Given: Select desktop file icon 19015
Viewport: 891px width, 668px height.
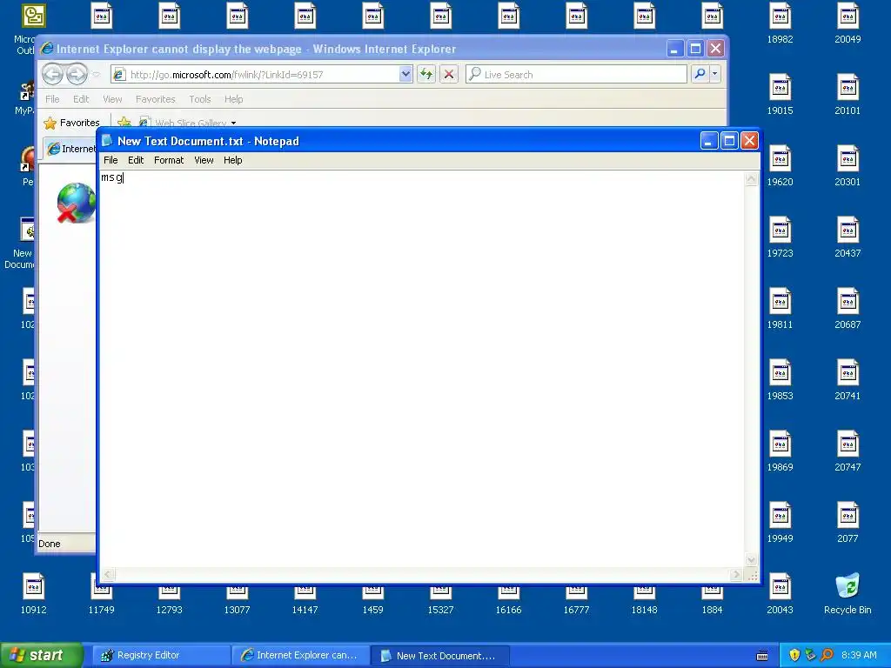Looking at the screenshot, I should (780, 95).
